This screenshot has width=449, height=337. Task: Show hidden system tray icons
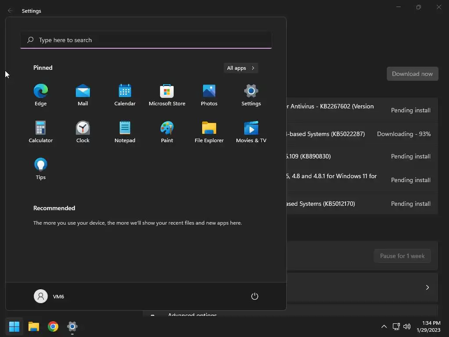pyautogui.click(x=384, y=326)
